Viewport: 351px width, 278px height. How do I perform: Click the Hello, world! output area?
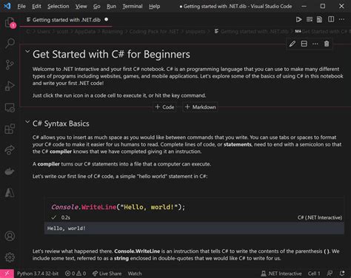coord(194,228)
